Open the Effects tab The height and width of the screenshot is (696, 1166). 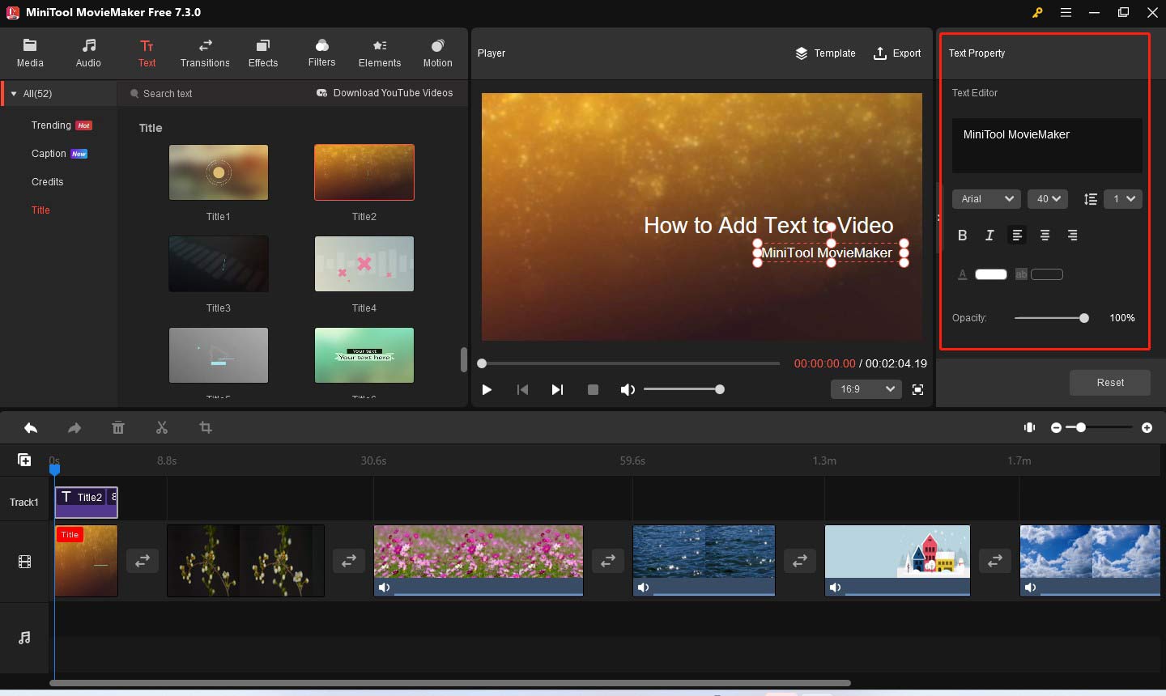263,53
